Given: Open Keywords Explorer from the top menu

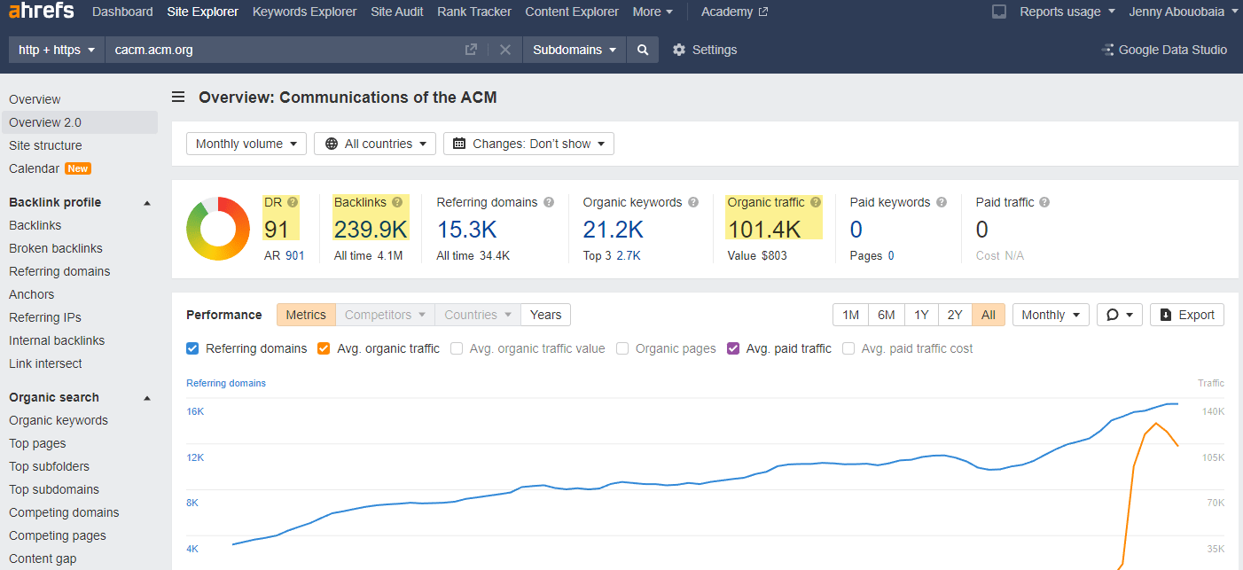Looking at the screenshot, I should [304, 12].
